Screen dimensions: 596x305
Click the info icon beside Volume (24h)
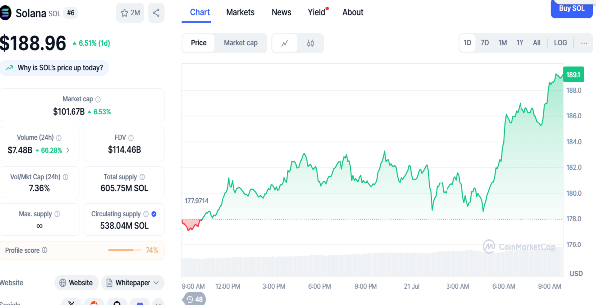click(x=59, y=138)
